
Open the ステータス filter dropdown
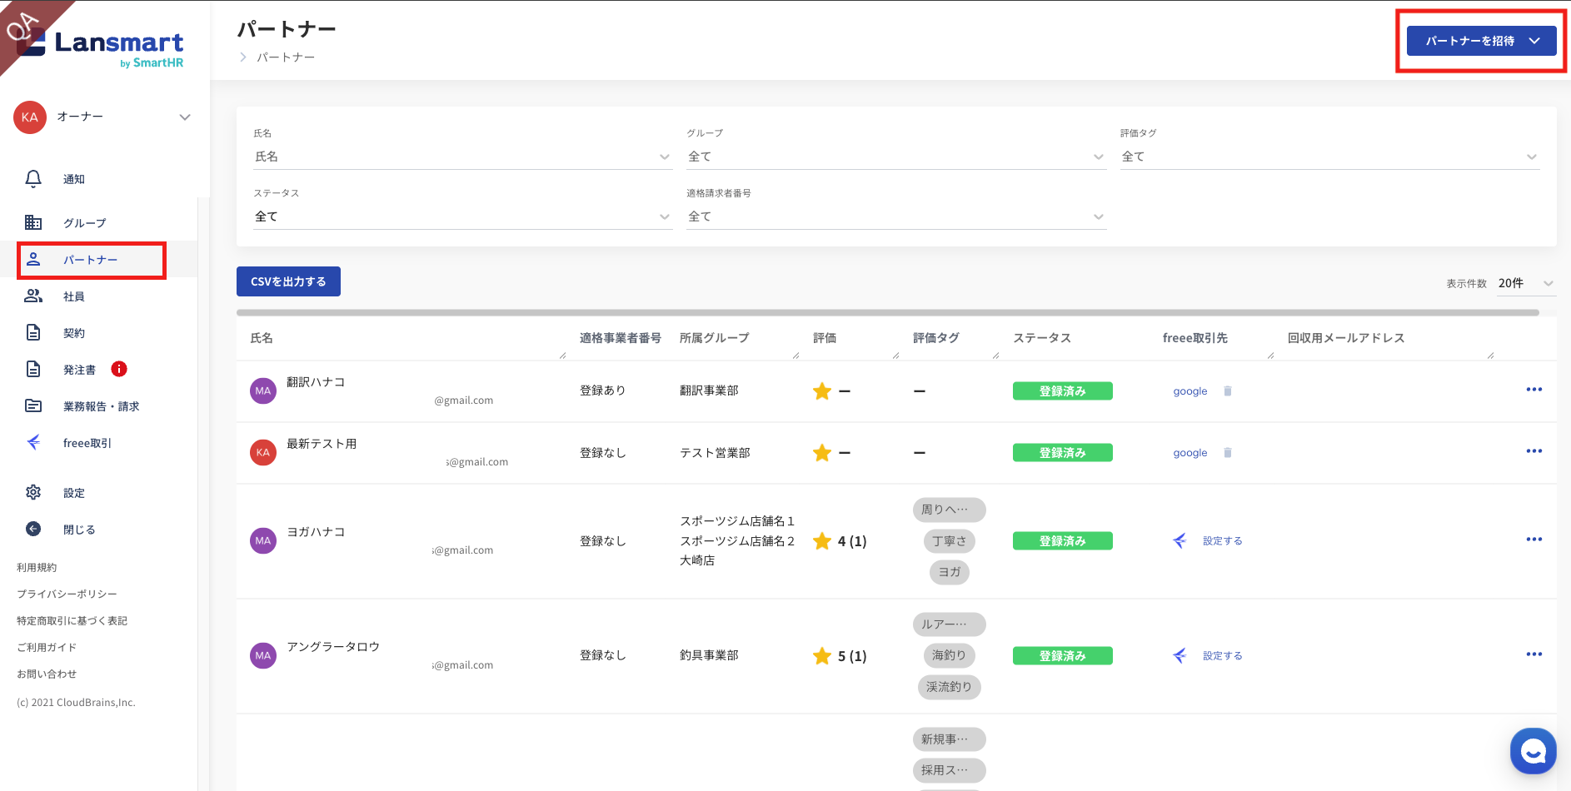pos(462,216)
